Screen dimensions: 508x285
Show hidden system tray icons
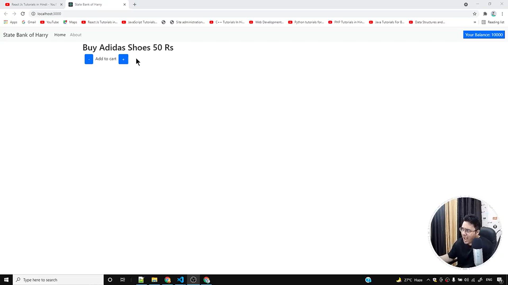tap(428, 280)
